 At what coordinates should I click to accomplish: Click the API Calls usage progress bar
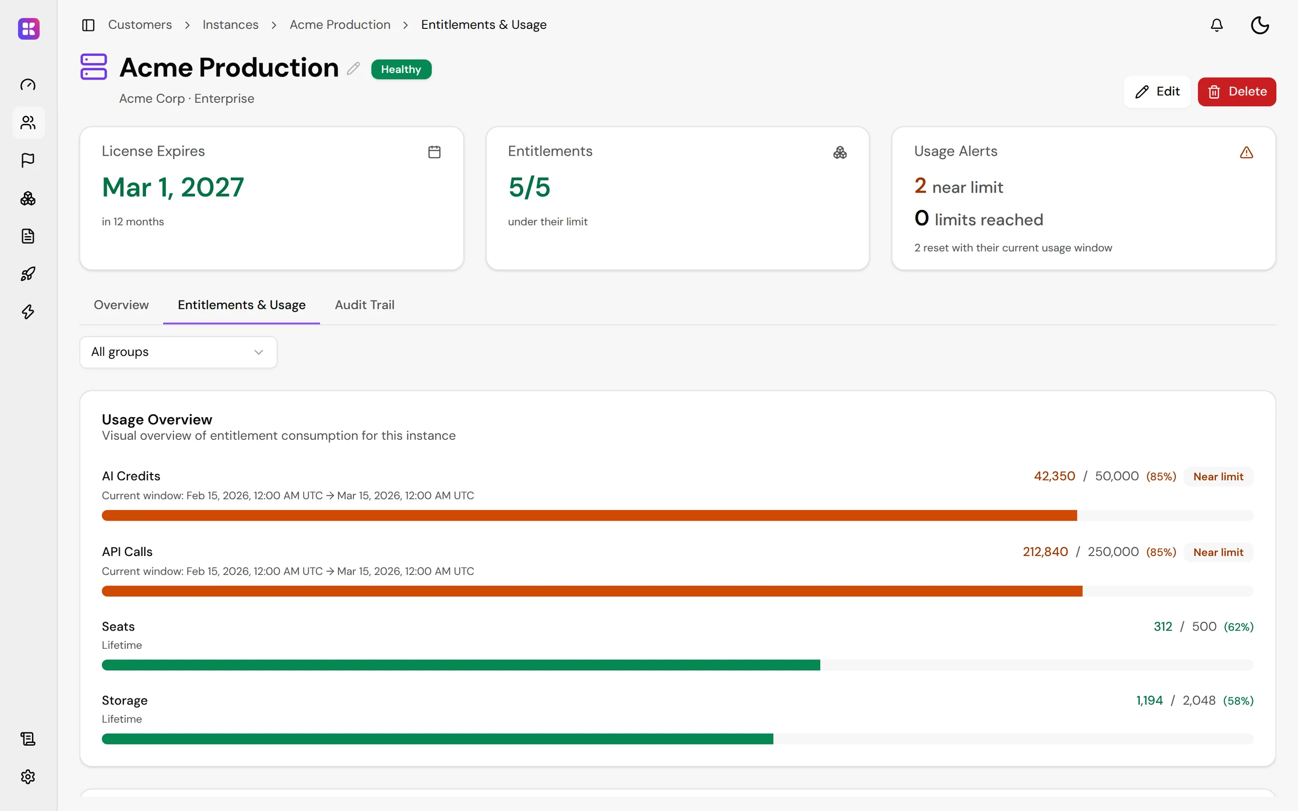click(x=677, y=591)
